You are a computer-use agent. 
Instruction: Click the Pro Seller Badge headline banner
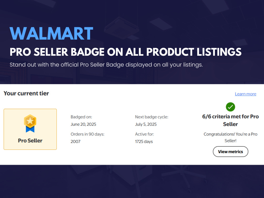[x=126, y=52]
